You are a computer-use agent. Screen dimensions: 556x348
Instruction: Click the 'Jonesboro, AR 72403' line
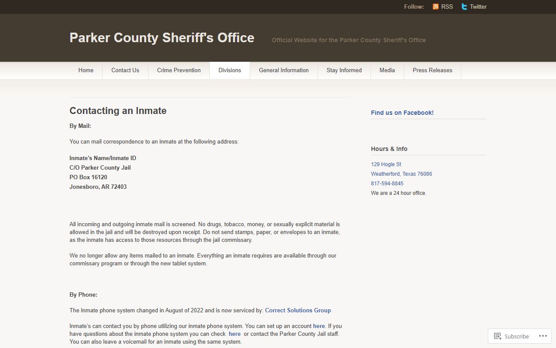click(x=98, y=187)
